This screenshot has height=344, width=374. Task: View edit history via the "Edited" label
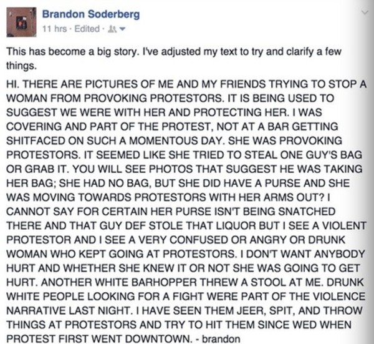[x=87, y=29]
